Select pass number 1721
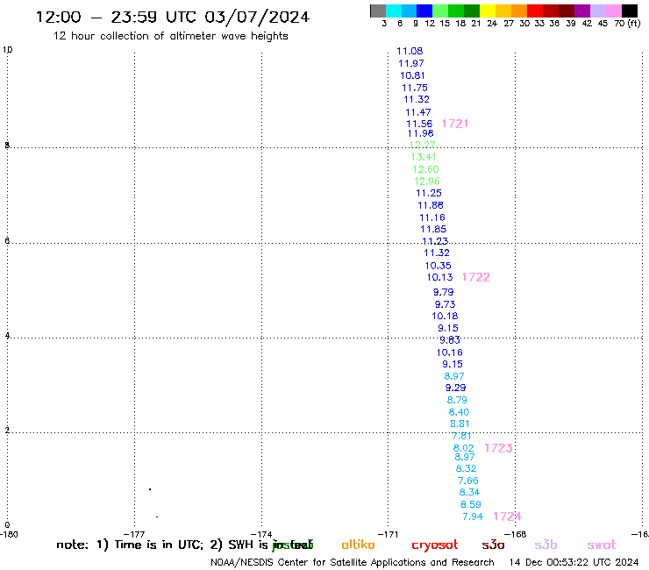Viewport: 649px width, 570px height. 455,124
